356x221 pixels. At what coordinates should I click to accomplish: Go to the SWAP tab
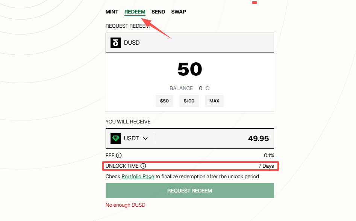(179, 12)
